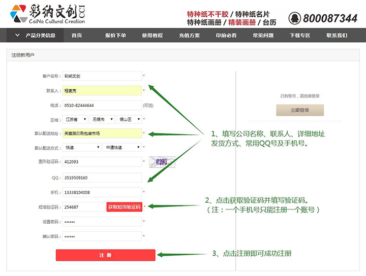366x276 pixels.
Task: Expand the 产品分类信息 chevron menu
Action: coord(18,36)
